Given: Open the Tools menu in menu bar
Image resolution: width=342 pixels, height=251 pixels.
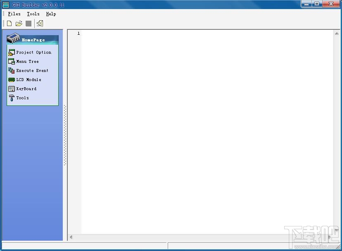Looking at the screenshot, I should (33, 14).
